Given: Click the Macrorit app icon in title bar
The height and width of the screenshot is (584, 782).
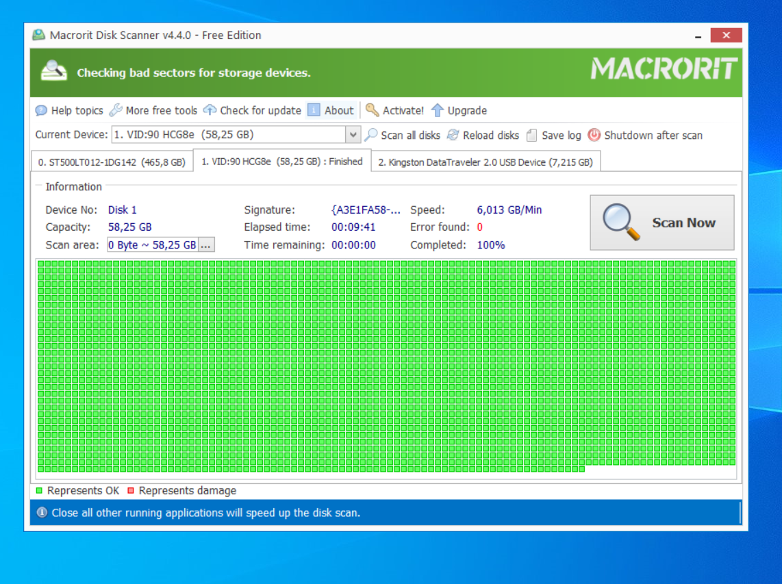Looking at the screenshot, I should pyautogui.click(x=38, y=35).
